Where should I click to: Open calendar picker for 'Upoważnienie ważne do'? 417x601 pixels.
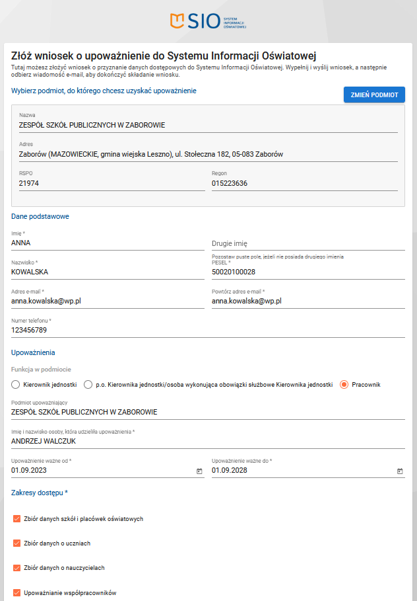(400, 471)
